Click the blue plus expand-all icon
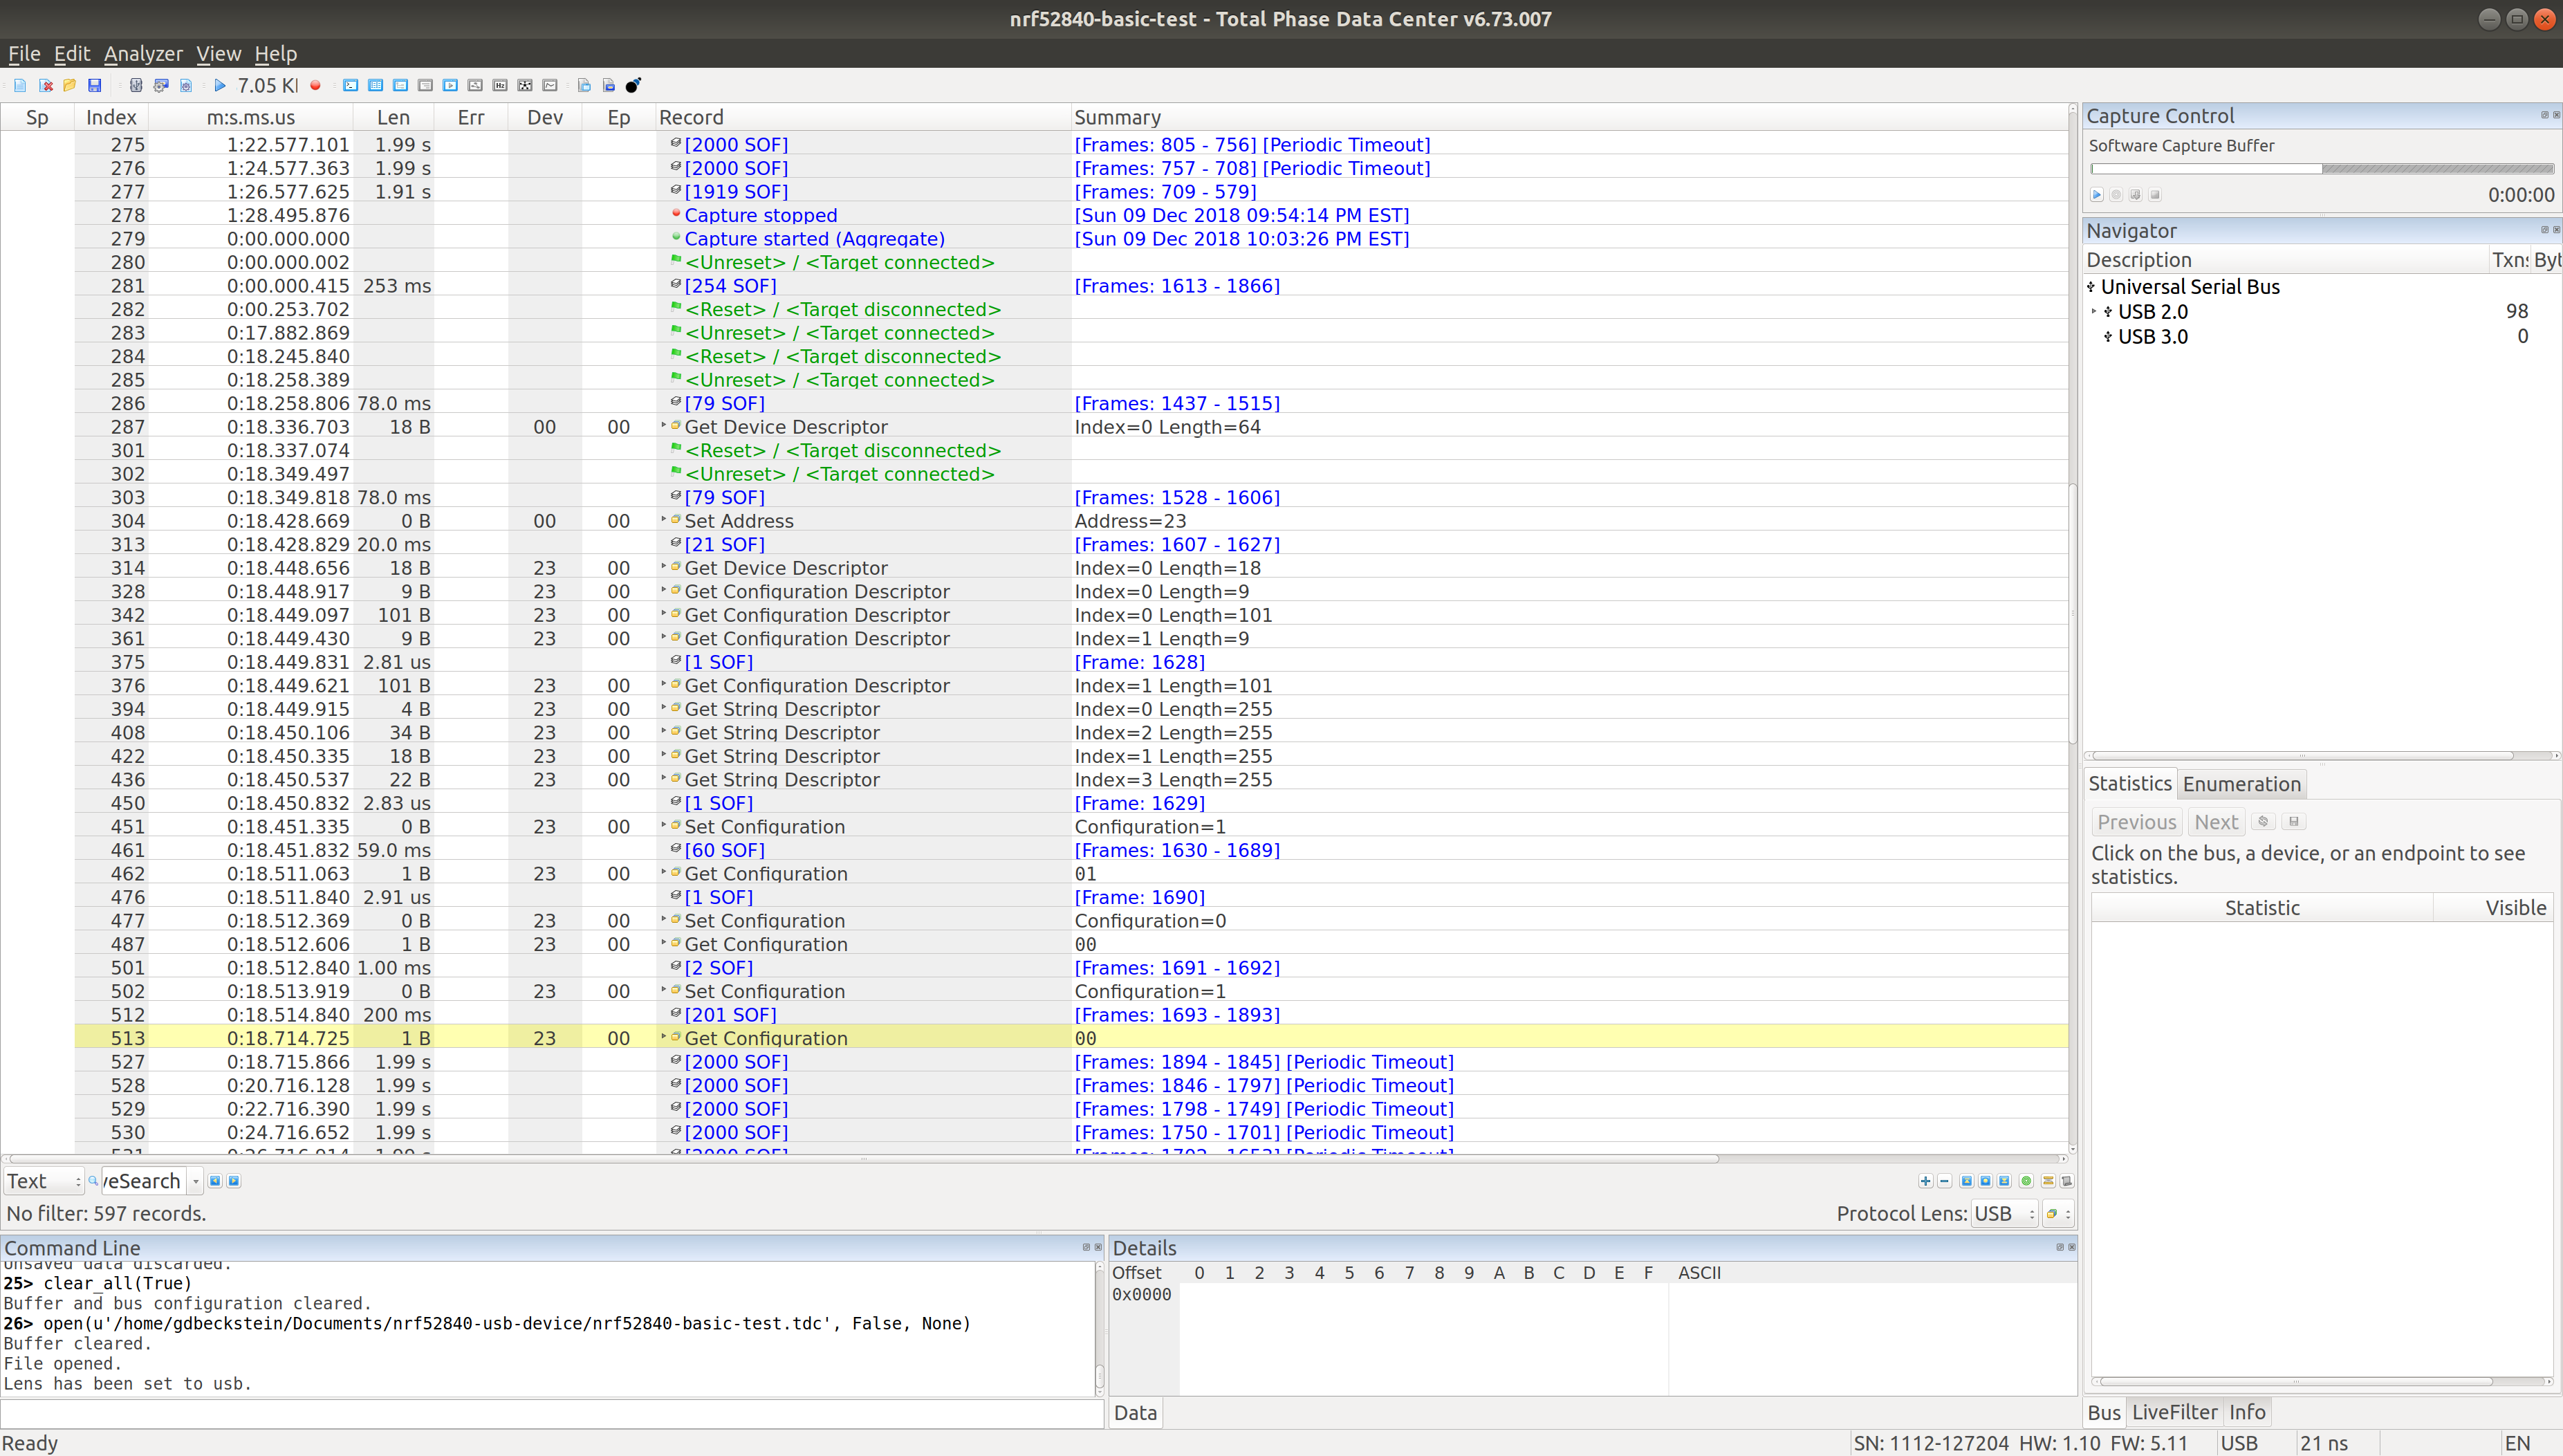Viewport: 2563px width, 1456px height. pos(1925,1181)
